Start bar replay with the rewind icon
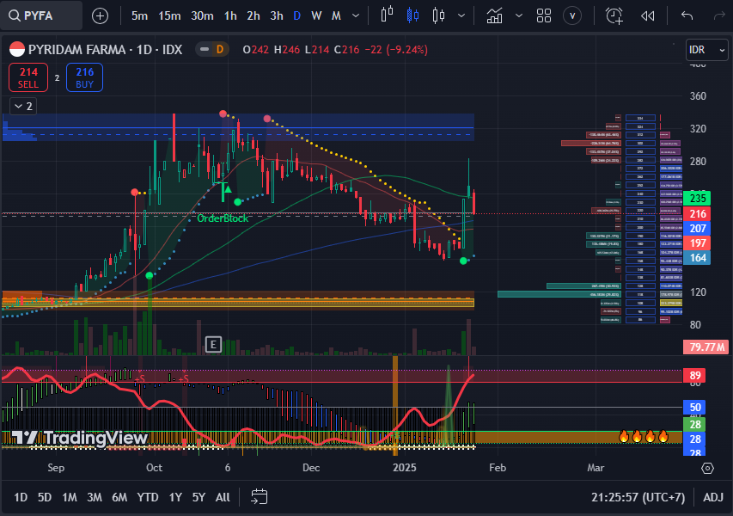The height and width of the screenshot is (516, 733). pos(647,15)
